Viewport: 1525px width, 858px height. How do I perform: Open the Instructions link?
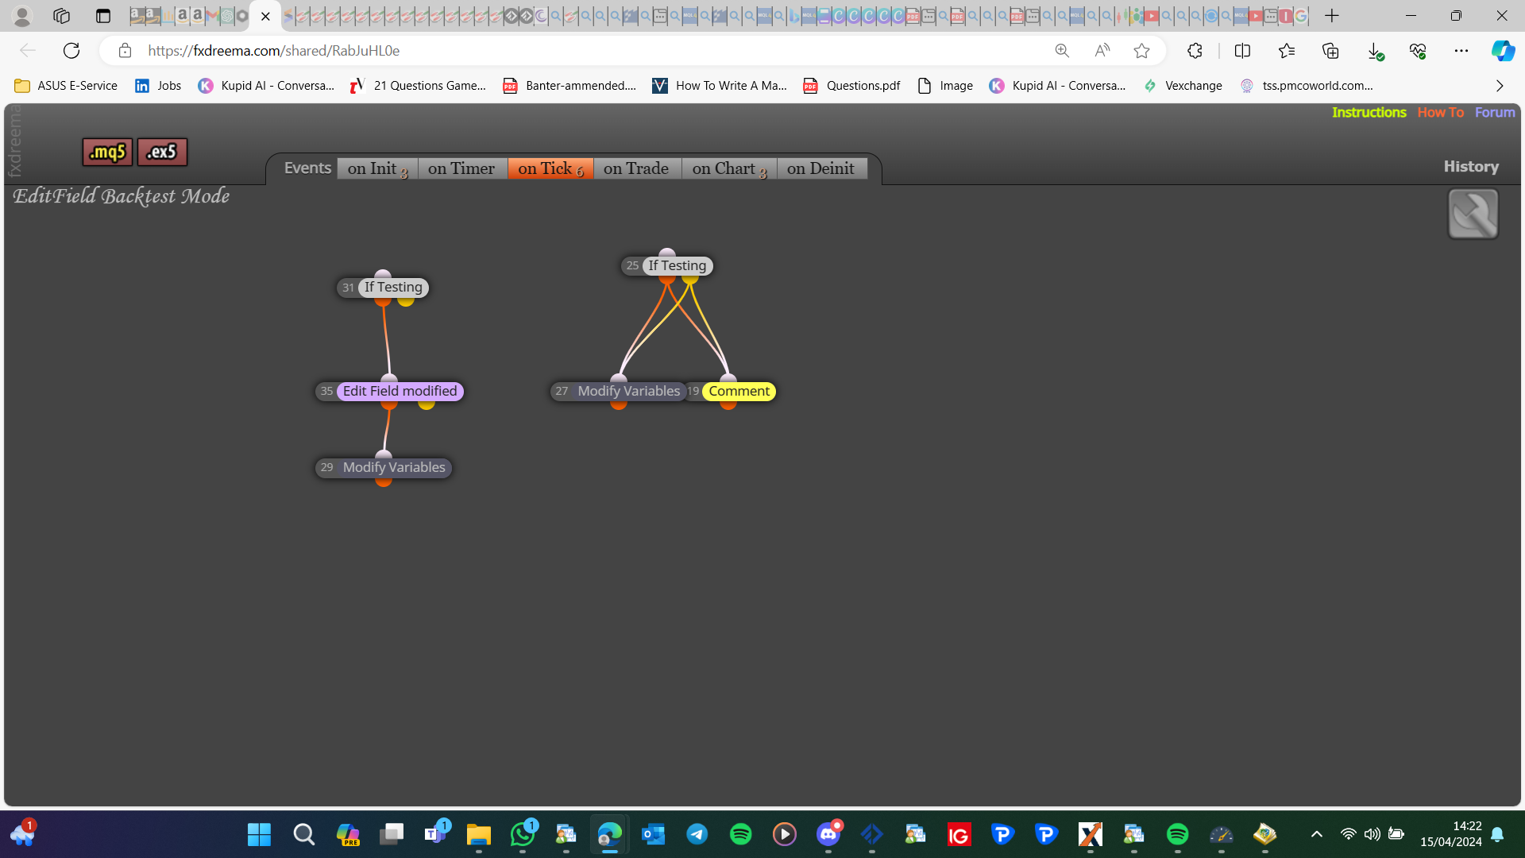click(1369, 112)
